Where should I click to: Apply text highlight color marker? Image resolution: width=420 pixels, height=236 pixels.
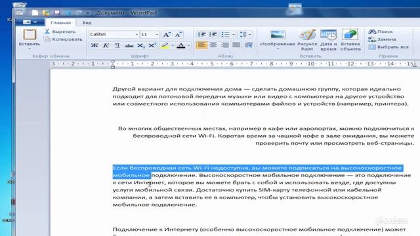coord(165,45)
